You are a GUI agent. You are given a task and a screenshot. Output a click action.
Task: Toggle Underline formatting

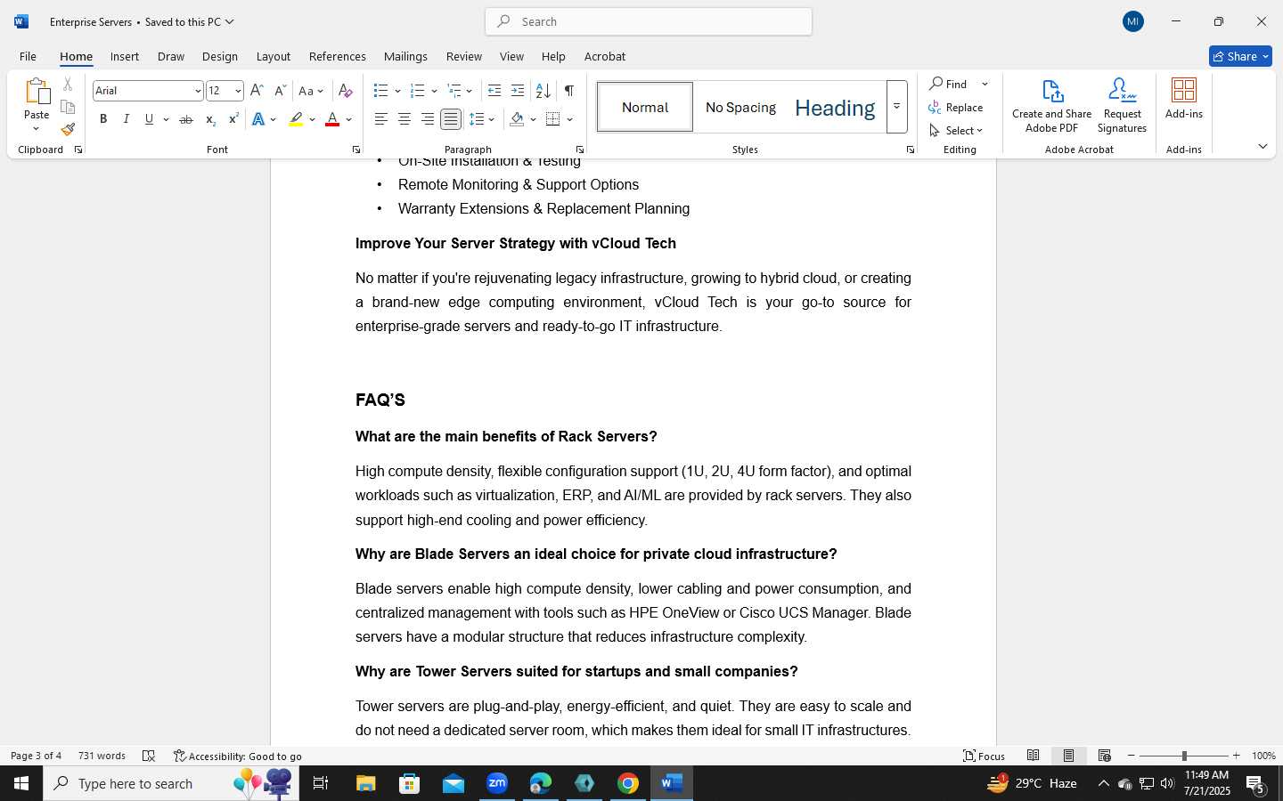[x=149, y=119]
